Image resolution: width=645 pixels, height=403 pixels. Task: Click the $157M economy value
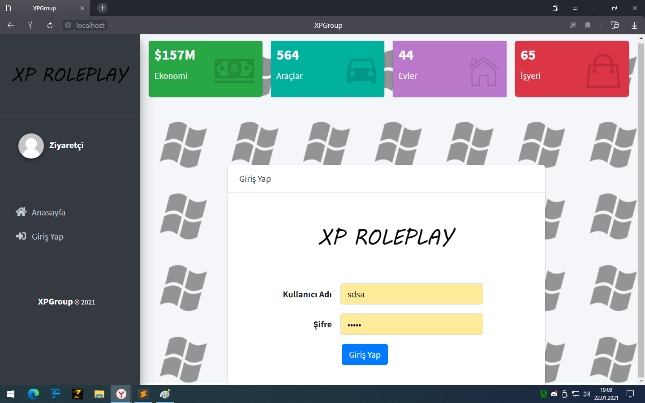click(175, 55)
